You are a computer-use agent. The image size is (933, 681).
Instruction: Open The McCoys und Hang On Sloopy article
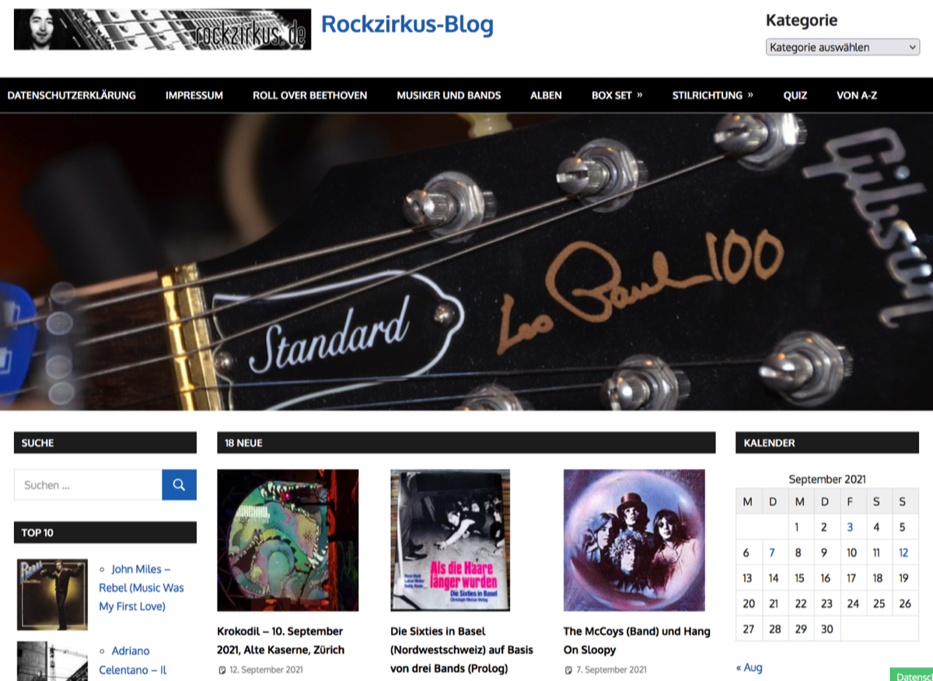pyautogui.click(x=637, y=641)
